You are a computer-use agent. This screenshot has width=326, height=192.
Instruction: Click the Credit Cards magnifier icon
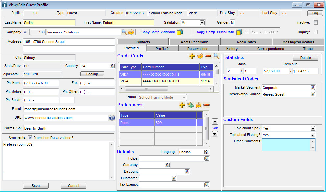216,56
